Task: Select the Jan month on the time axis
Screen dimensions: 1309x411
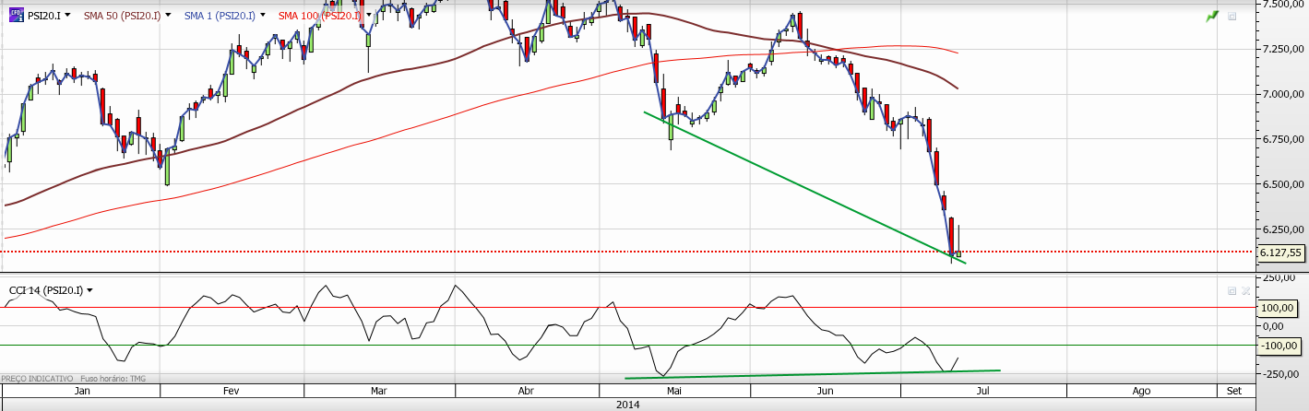Action: 83,391
